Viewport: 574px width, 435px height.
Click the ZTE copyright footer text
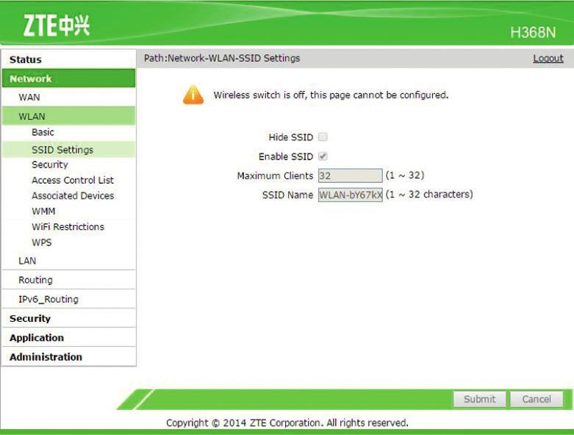tap(287, 423)
